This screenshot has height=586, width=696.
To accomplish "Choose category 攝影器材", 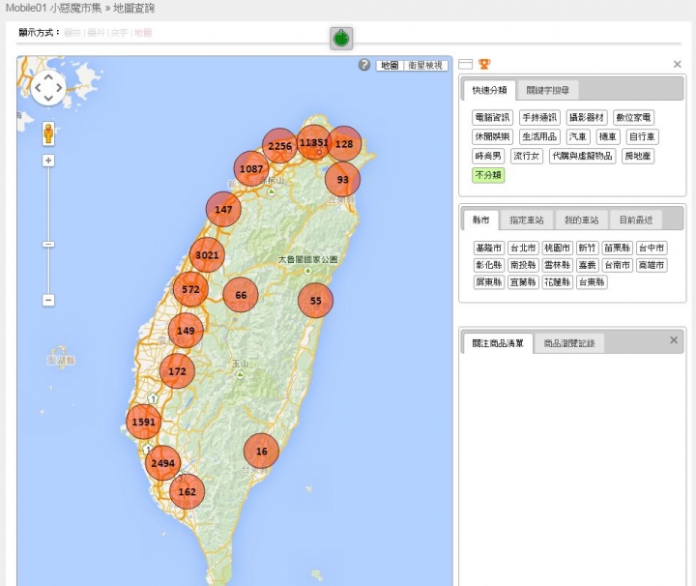I will [587, 118].
